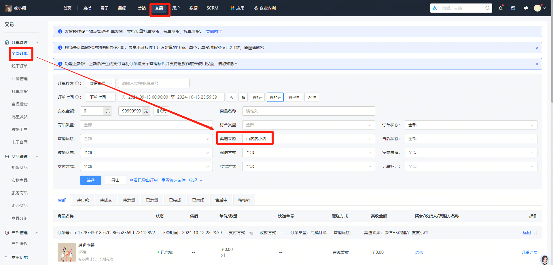The height and width of the screenshot is (265, 553).
Task: Open the 收款方式 dropdown
Action: [x=309, y=166]
